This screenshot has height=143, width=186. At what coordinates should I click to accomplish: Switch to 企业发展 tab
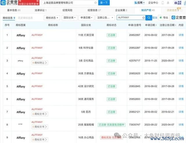pyautogui.click(x=121, y=10)
